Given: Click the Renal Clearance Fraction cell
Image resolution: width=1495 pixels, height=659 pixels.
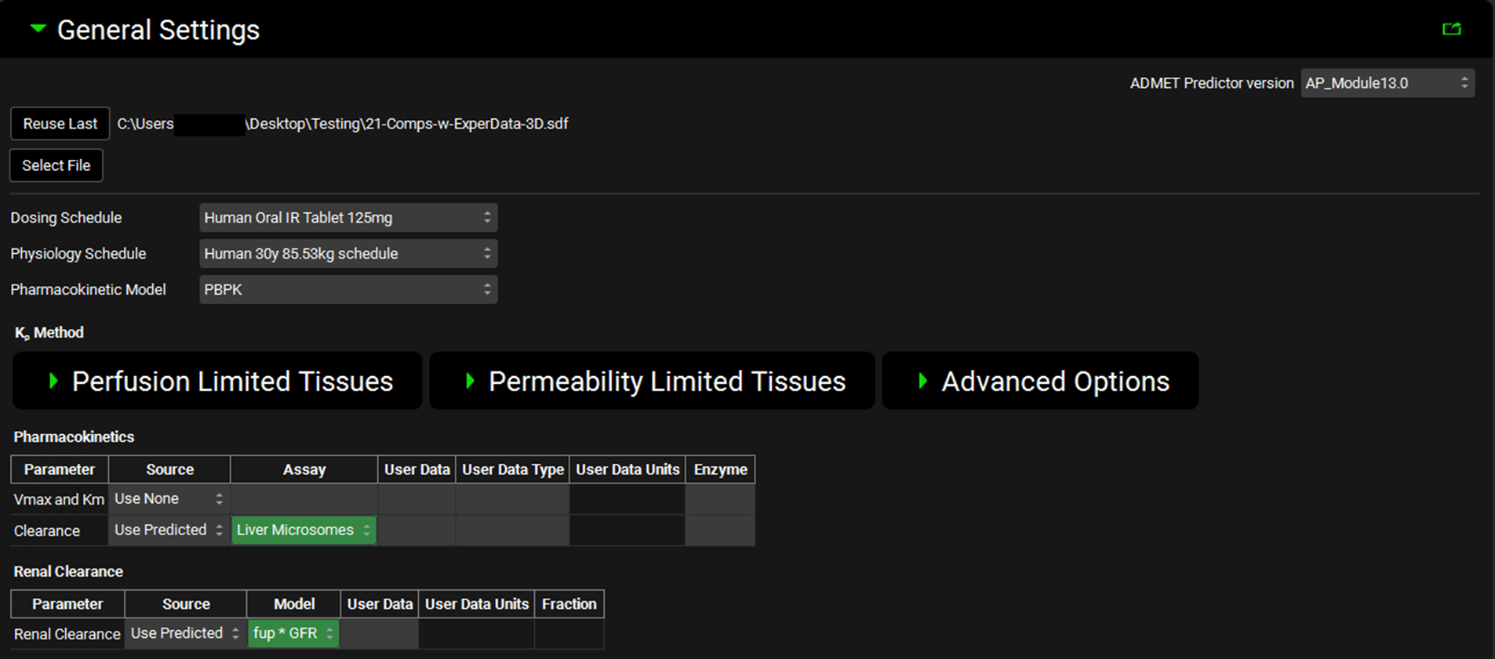Looking at the screenshot, I should (569, 634).
